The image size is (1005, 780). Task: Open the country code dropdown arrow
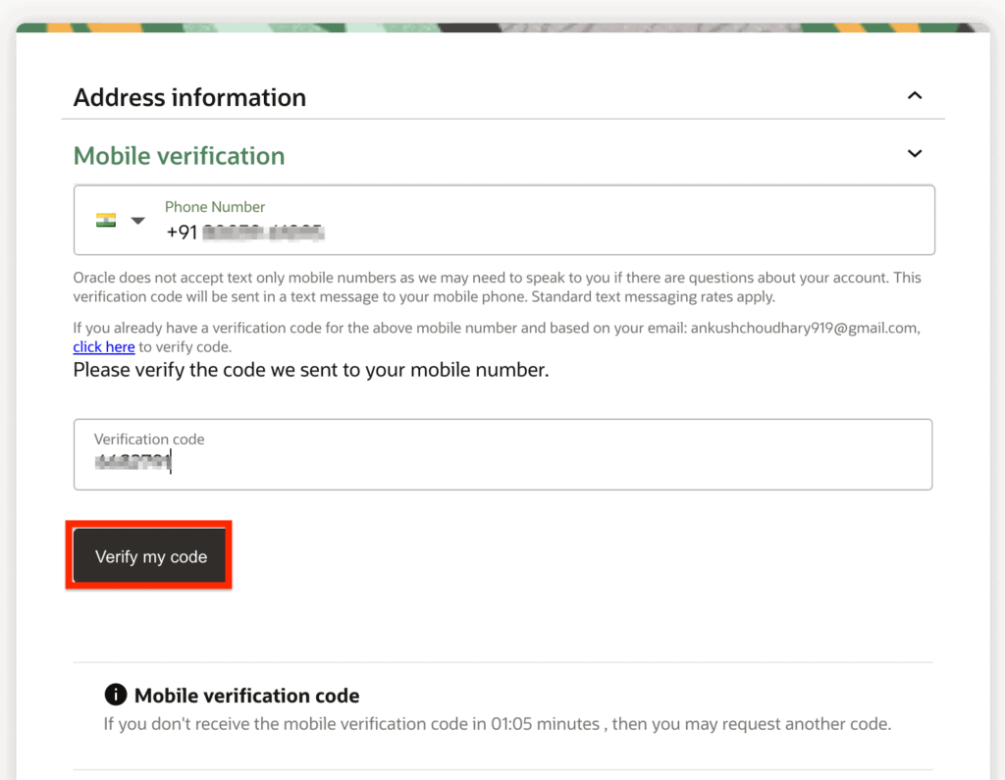pos(138,220)
